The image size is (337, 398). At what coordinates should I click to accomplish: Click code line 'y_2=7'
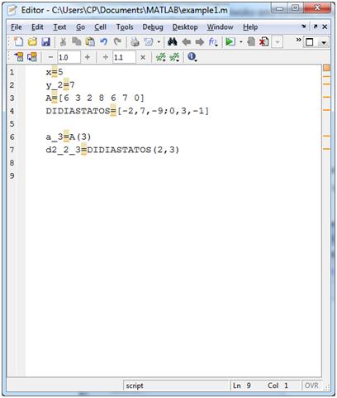[60, 85]
